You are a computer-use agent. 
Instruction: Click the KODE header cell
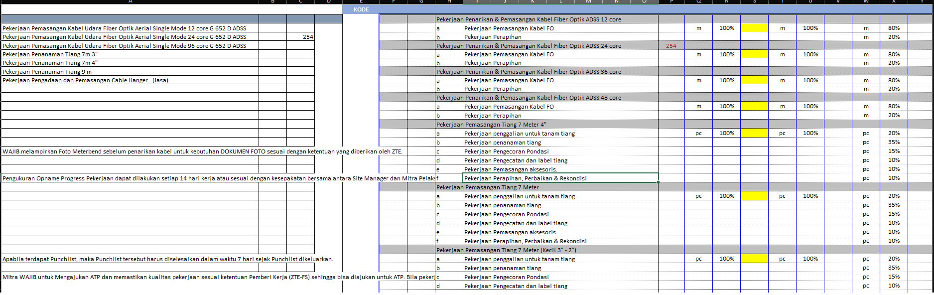(361, 9)
